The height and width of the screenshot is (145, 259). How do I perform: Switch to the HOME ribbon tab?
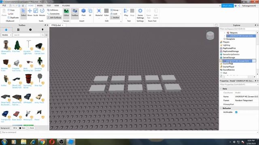click(x=31, y=6)
